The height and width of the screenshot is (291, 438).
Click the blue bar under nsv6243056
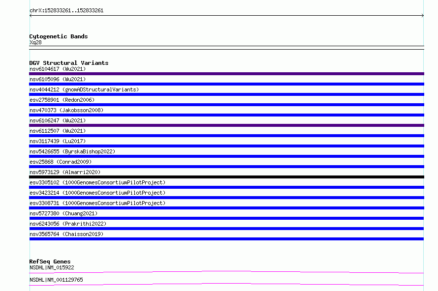click(x=226, y=229)
